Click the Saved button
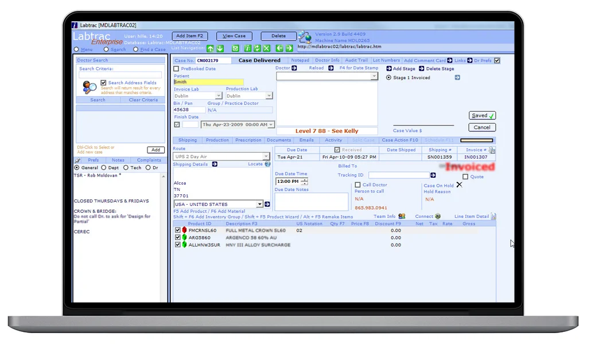The width and height of the screenshot is (595, 356). [x=483, y=116]
